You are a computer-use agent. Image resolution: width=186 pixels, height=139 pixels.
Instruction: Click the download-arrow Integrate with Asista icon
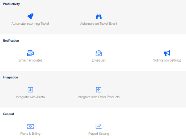pos(30,90)
